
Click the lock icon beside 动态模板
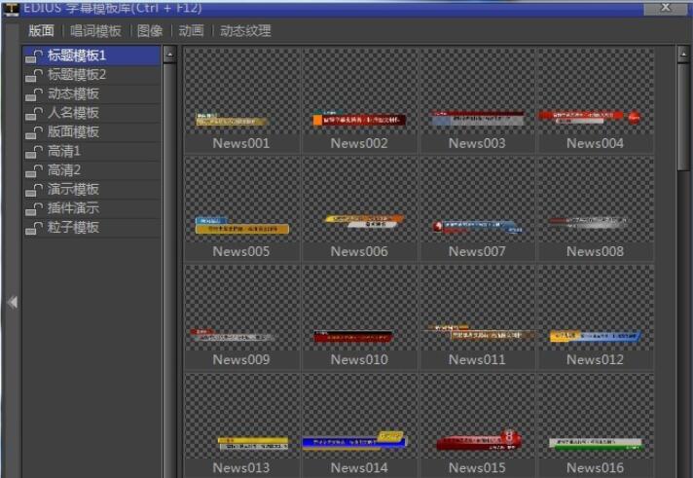pos(34,93)
